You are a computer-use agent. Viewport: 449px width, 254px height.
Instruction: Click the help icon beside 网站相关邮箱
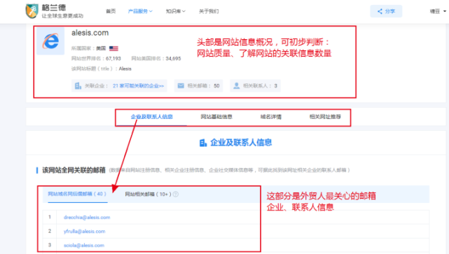[176, 195]
